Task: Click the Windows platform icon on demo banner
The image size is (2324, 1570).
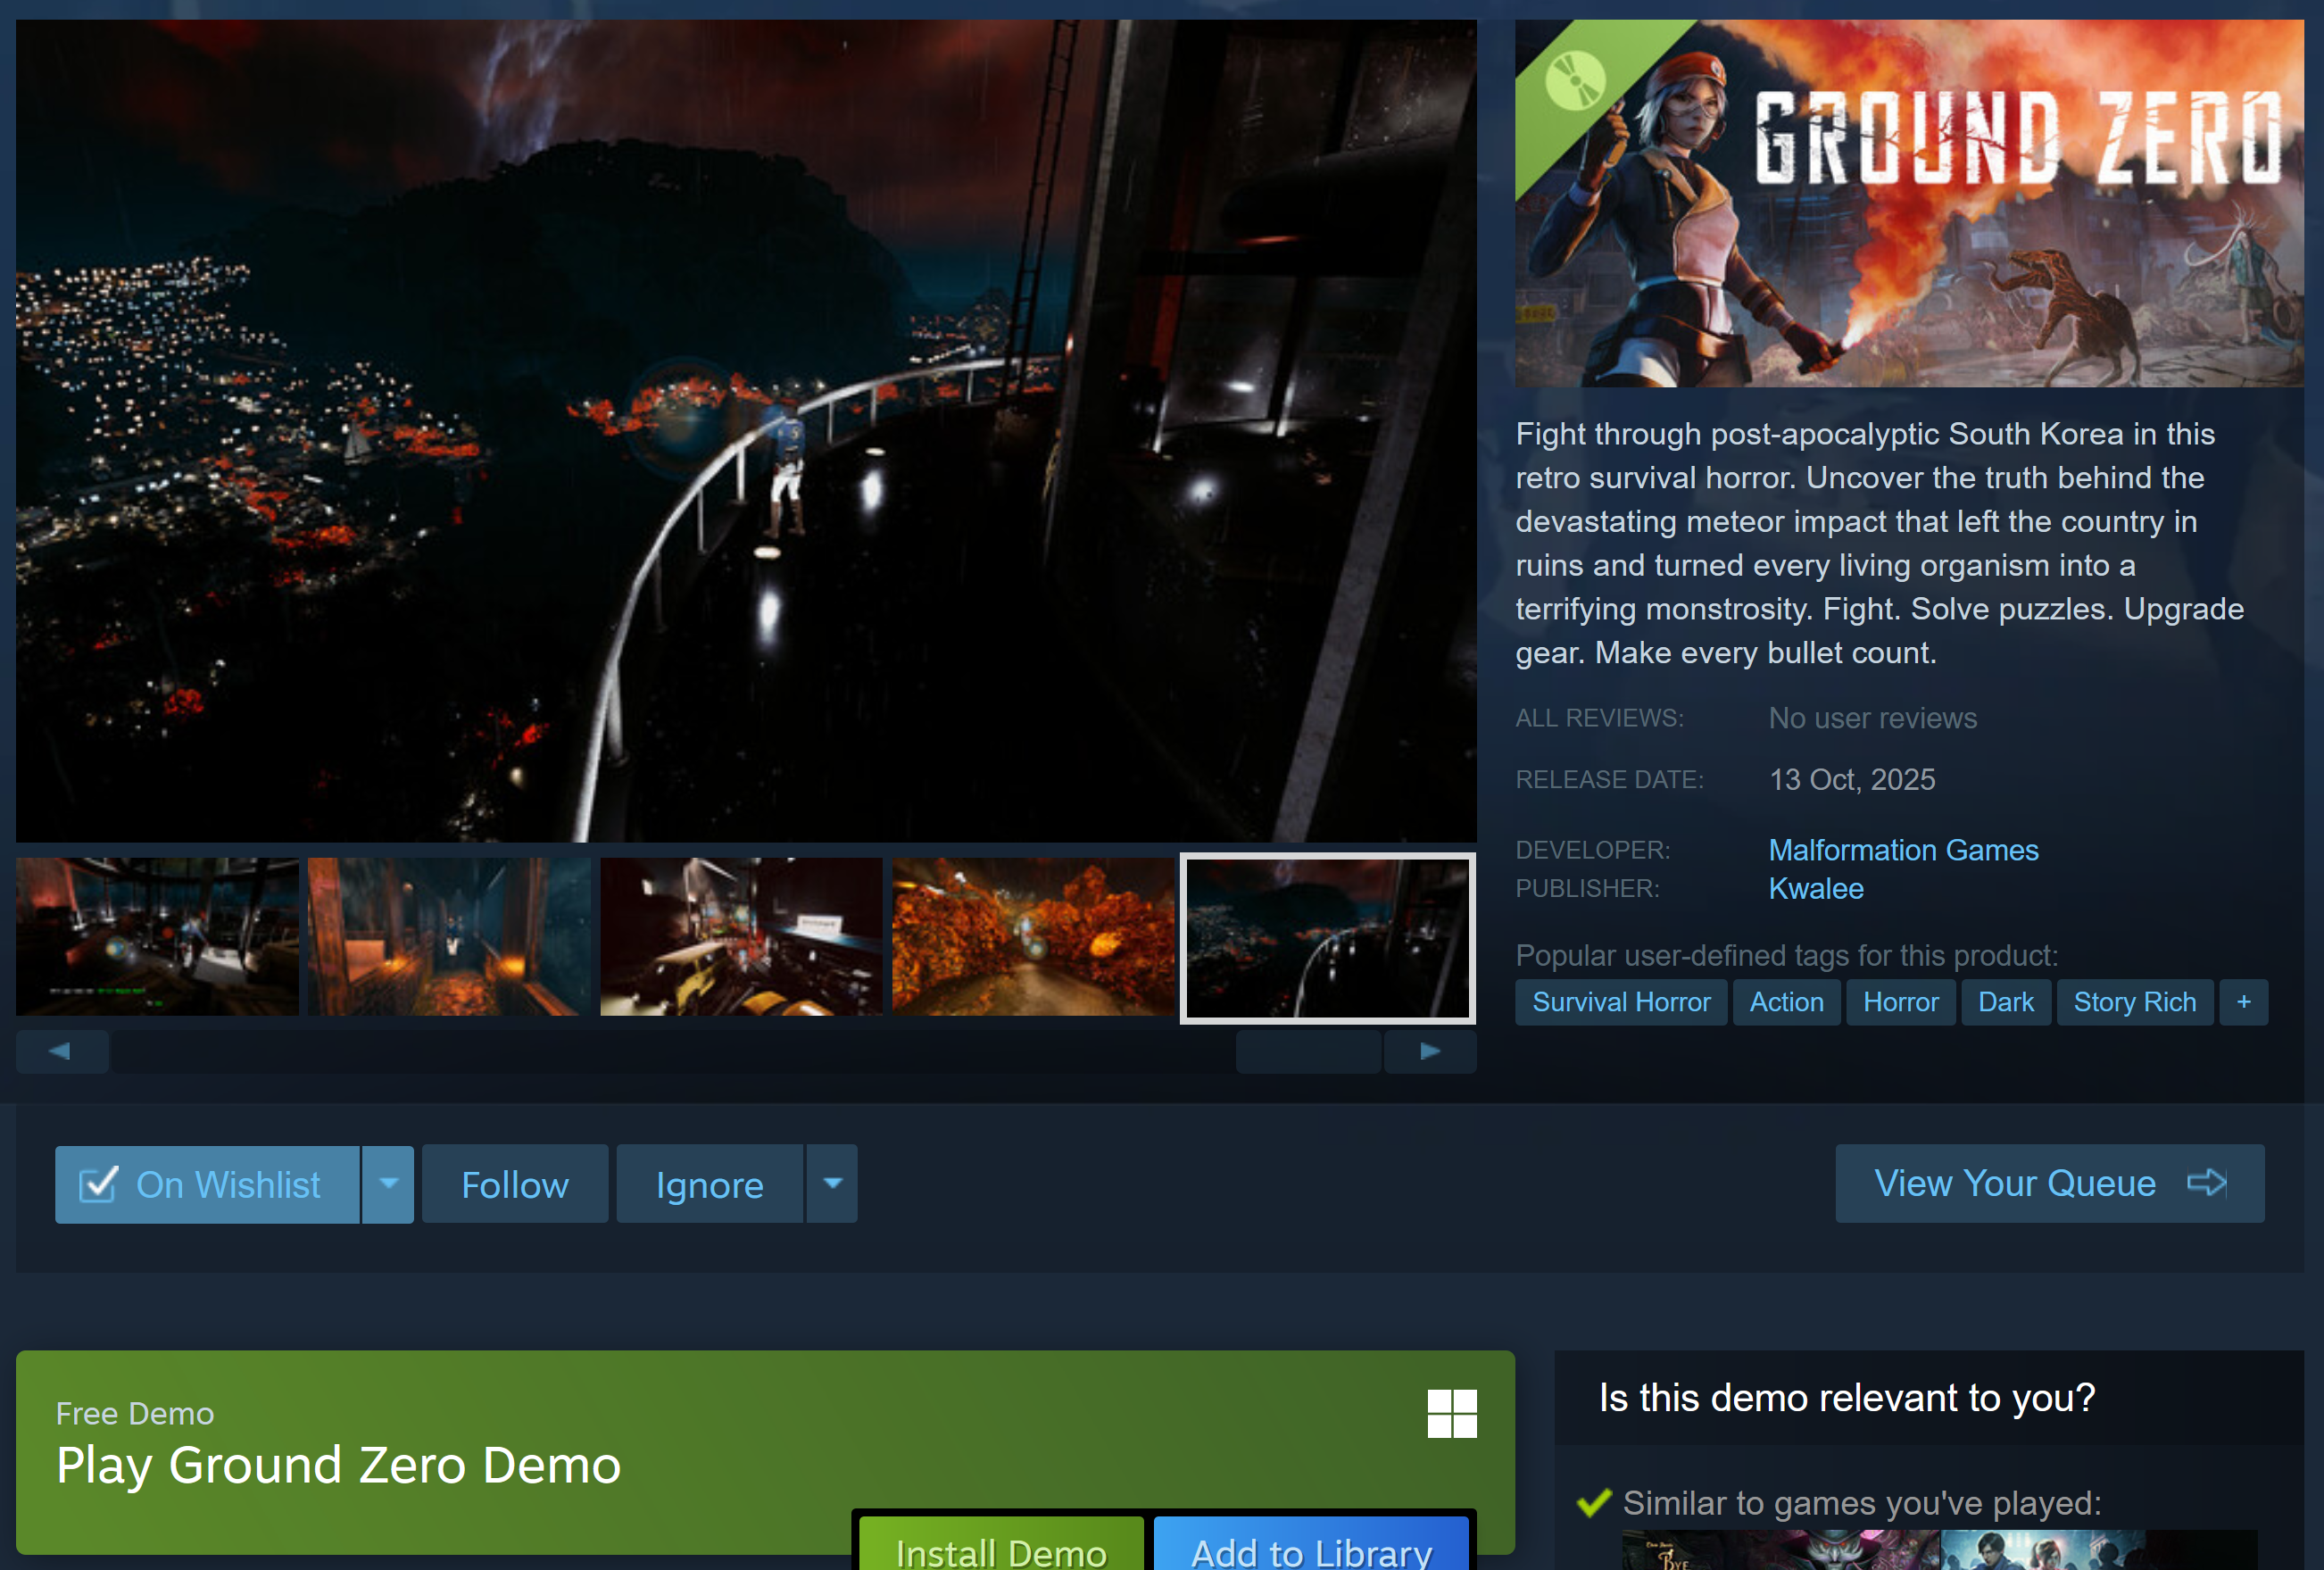Action: coord(1451,1413)
